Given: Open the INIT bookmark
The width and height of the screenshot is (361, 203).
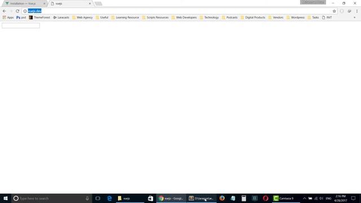Looking at the screenshot, I should coord(327,17).
